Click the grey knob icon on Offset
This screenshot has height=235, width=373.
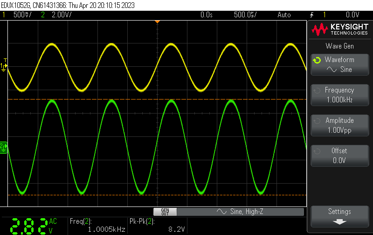point(317,151)
